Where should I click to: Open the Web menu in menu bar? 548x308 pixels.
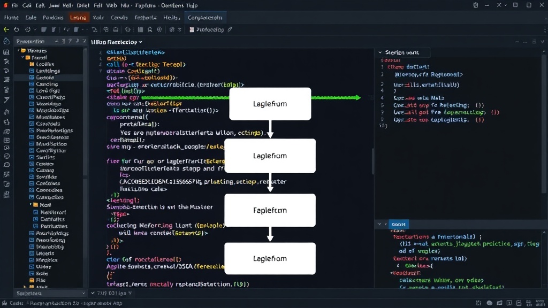point(111,5)
